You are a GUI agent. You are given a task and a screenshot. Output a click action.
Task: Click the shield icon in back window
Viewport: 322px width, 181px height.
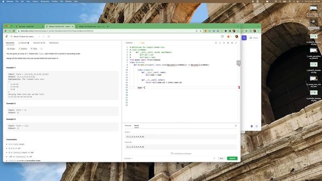click(252, 126)
